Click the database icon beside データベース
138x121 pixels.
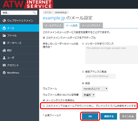pyautogui.click(x=4, y=43)
